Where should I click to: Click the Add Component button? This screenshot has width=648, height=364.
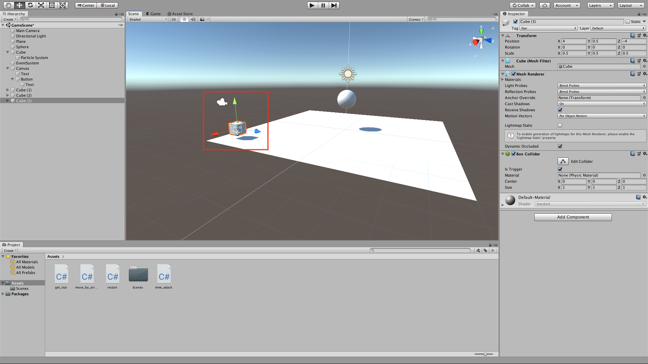click(573, 217)
